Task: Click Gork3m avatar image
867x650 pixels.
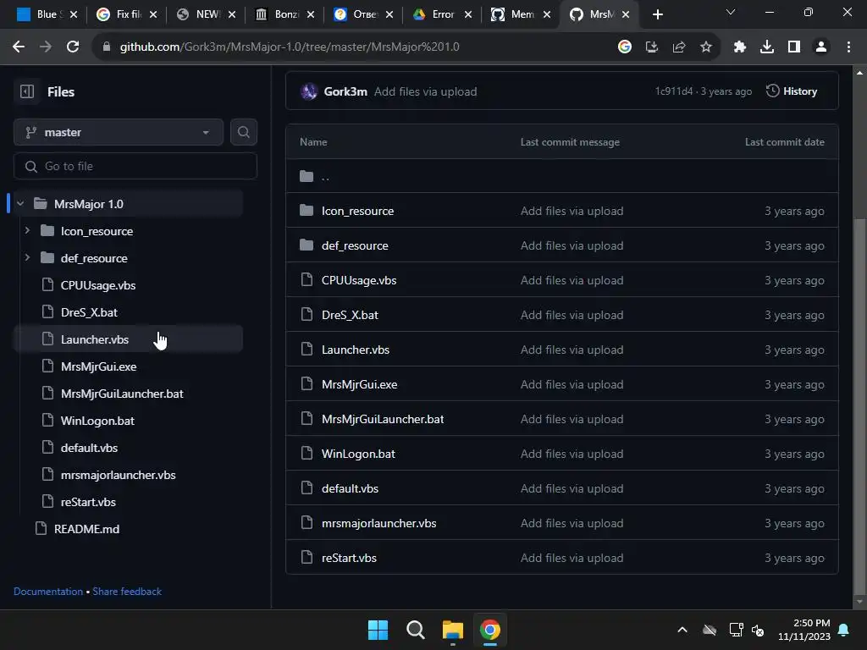Action: pos(308,91)
